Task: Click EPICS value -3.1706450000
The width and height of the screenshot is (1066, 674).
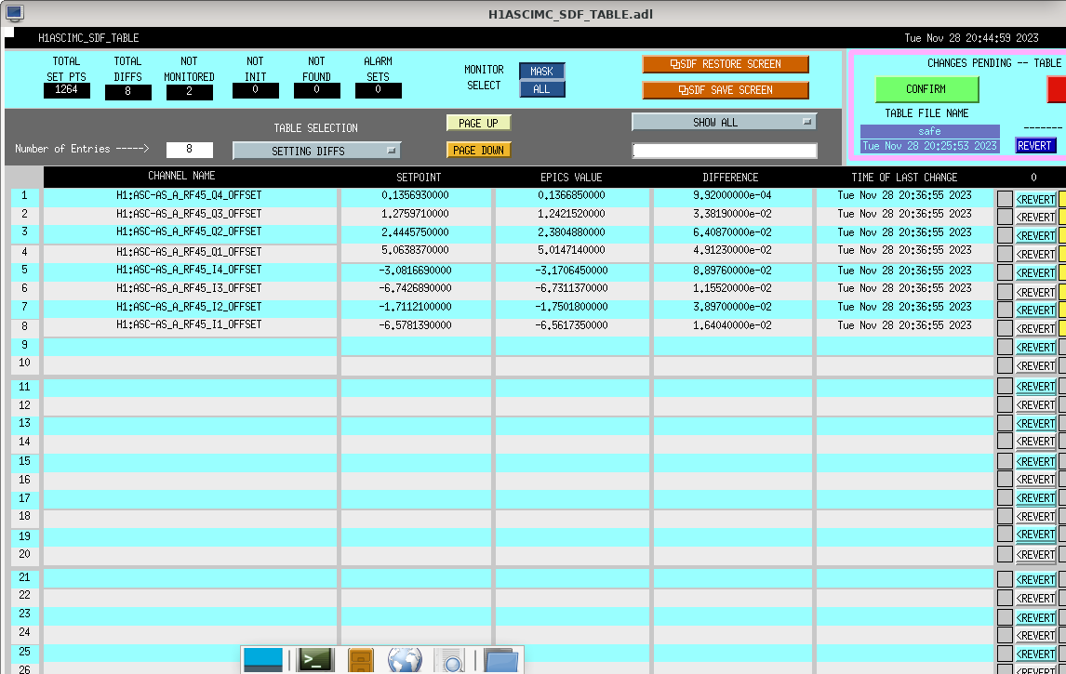Action: click(x=572, y=271)
